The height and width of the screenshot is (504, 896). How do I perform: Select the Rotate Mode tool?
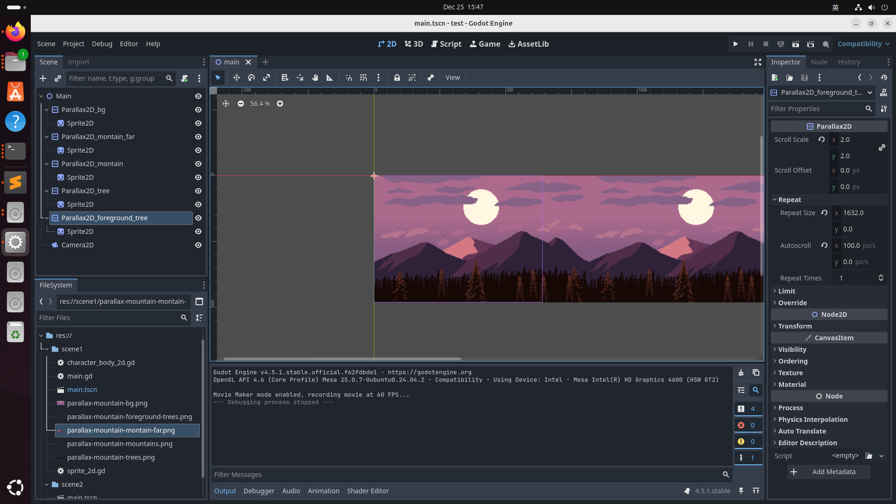pos(252,78)
